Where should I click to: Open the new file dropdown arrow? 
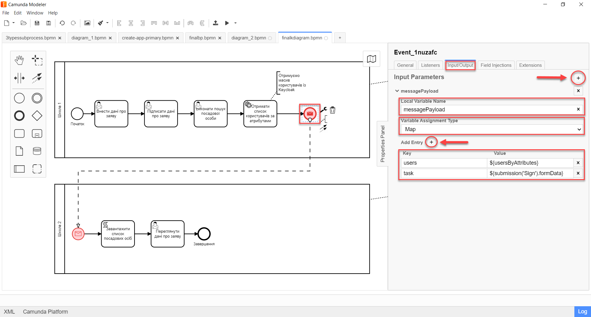pyautogui.click(x=14, y=23)
